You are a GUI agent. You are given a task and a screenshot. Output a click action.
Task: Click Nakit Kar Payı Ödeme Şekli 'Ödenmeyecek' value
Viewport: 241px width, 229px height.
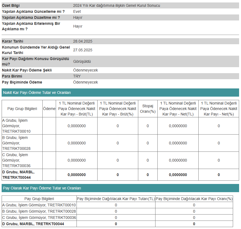[86, 70]
